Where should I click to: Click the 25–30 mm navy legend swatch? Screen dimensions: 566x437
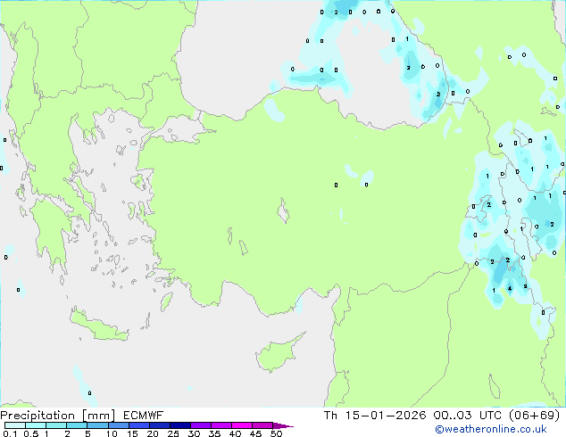[x=179, y=425]
